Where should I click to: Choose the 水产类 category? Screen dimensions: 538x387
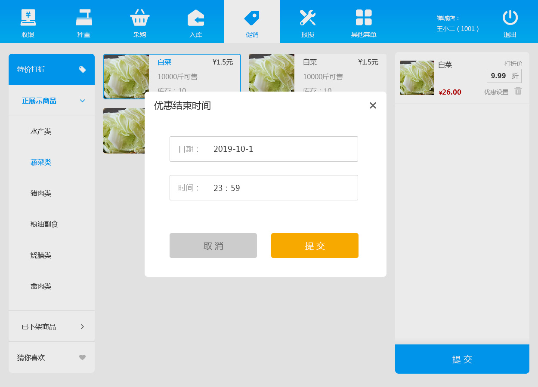(x=41, y=132)
